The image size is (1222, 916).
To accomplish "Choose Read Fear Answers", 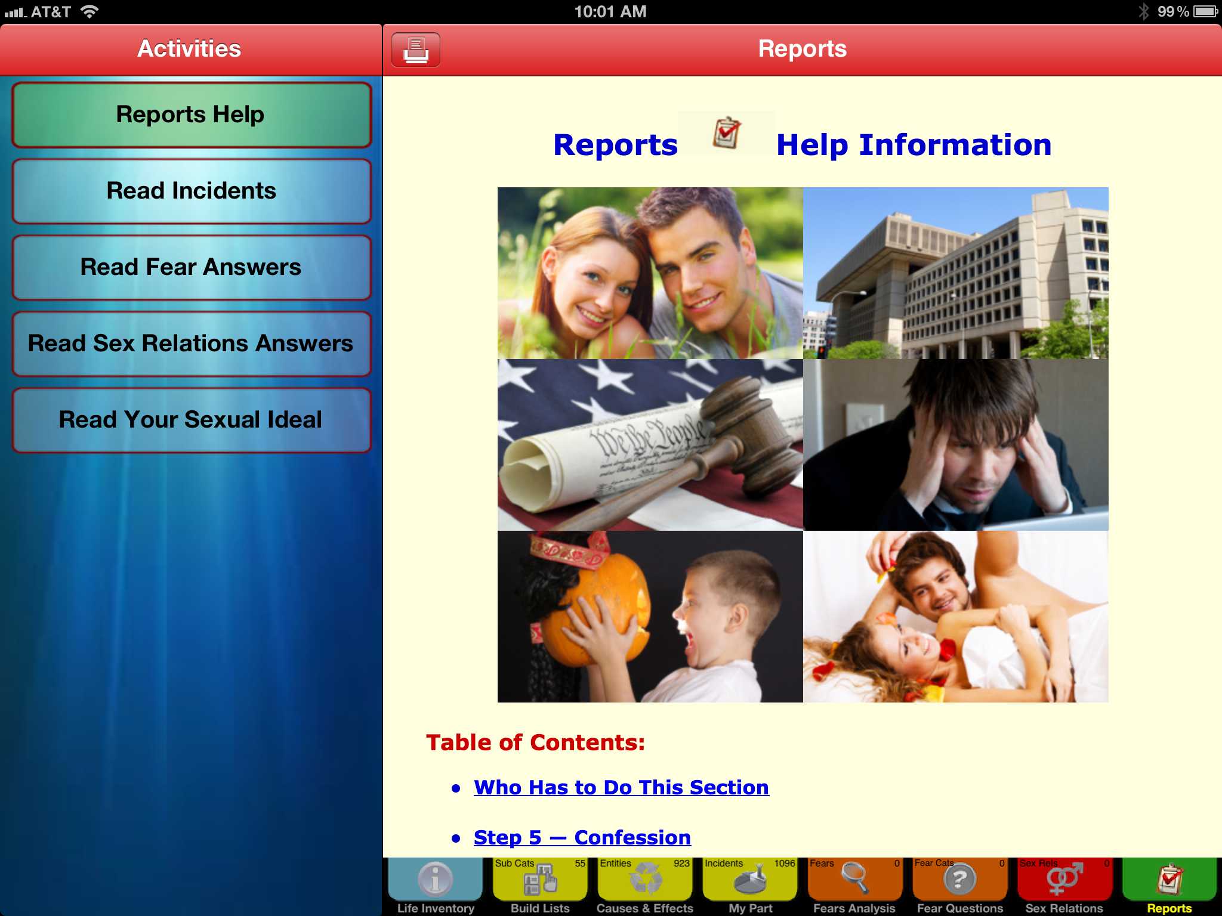I will pyautogui.click(x=191, y=267).
